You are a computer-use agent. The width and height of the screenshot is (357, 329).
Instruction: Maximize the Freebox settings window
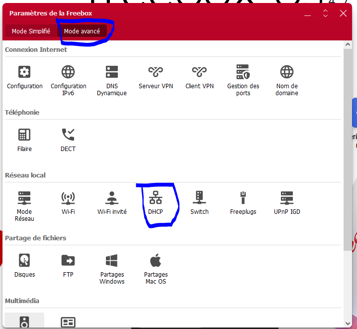tap(325, 13)
